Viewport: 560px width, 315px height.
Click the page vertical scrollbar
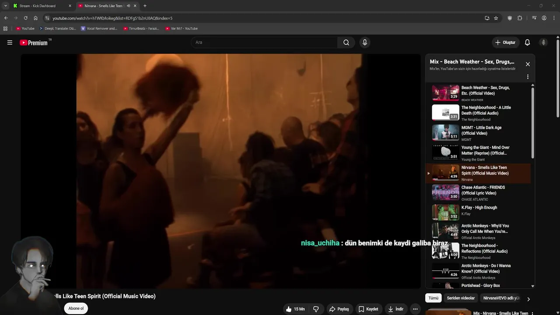[558, 79]
